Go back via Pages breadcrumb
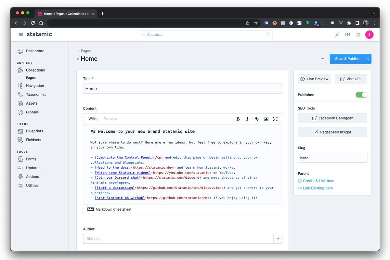 [x=84, y=51]
